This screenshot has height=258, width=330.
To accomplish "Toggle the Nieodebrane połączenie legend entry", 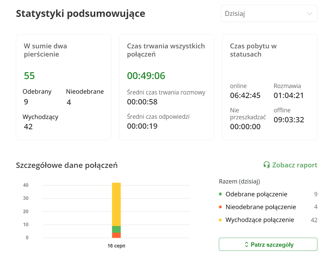I will click(261, 207).
